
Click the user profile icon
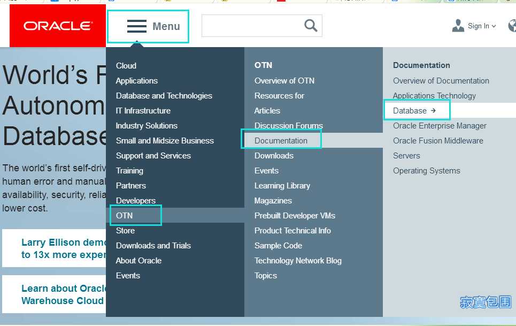tap(458, 26)
